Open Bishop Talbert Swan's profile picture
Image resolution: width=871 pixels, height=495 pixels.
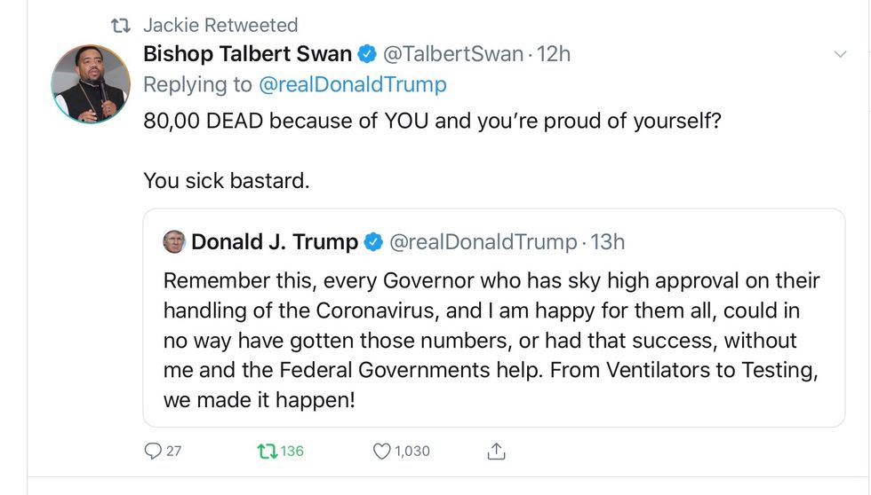(x=92, y=83)
